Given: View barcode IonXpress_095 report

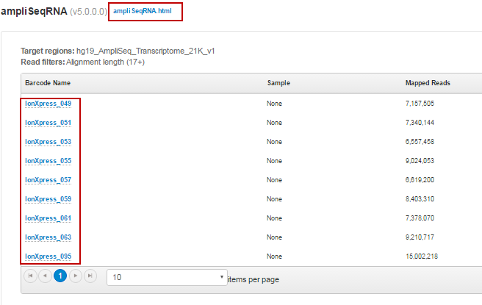Looking at the screenshot, I should coord(48,256).
